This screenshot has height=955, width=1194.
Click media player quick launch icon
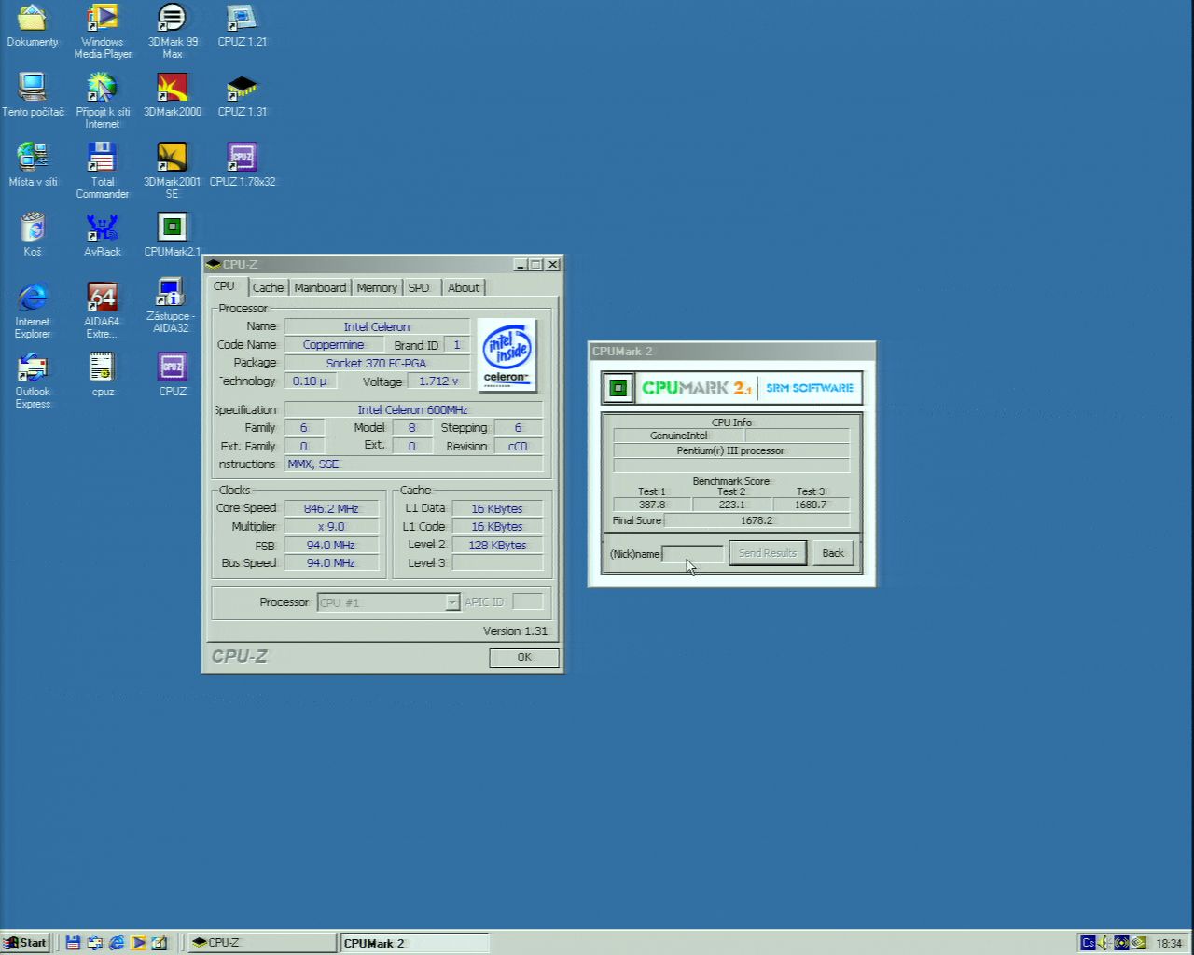coord(138,943)
